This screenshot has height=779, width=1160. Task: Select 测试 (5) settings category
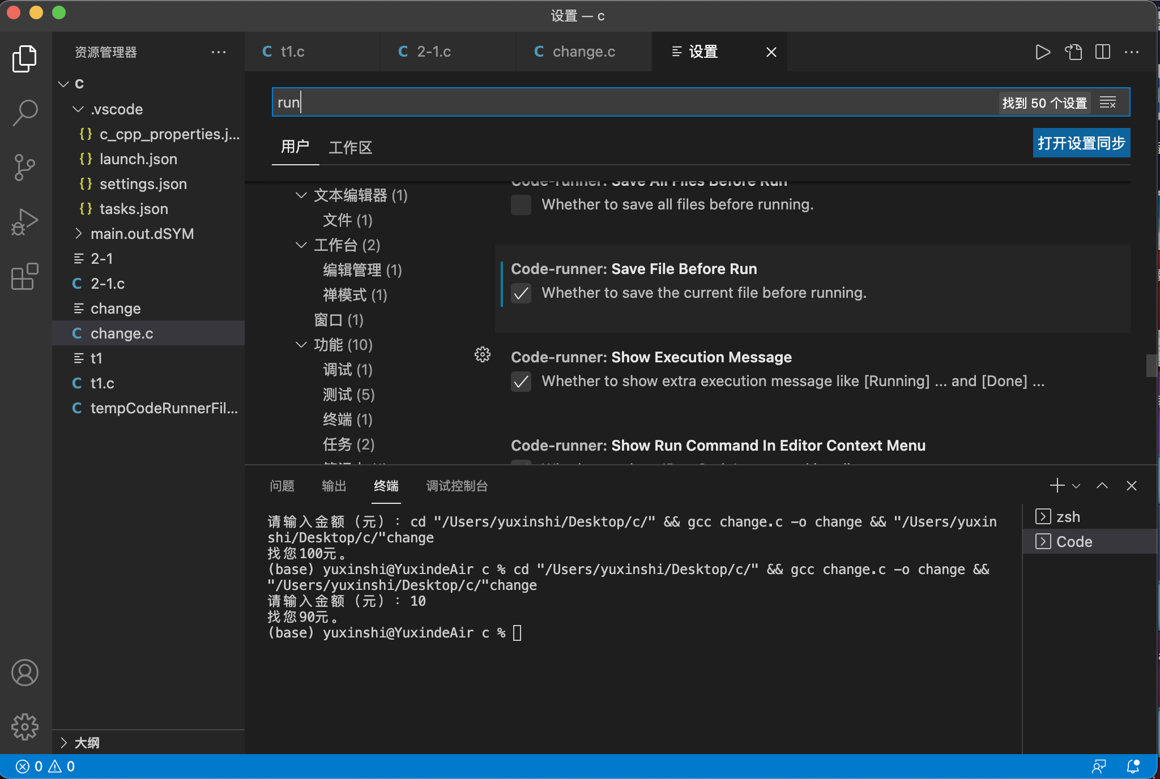[348, 395]
